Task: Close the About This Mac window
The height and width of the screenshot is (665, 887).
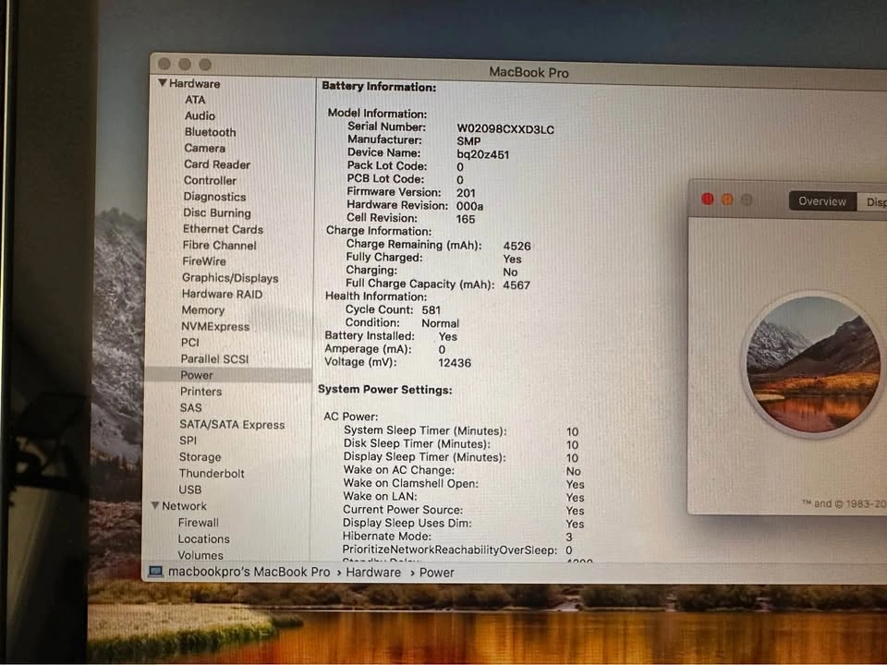Action: click(x=707, y=199)
